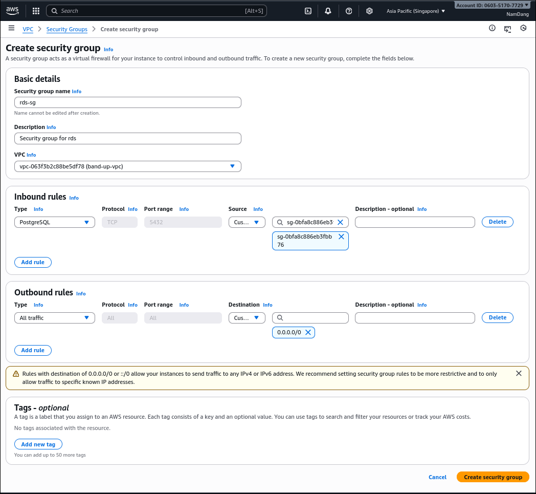This screenshot has width=536, height=494.
Task: Toggle the hamburger side navigation menu
Action: tap(11, 28)
